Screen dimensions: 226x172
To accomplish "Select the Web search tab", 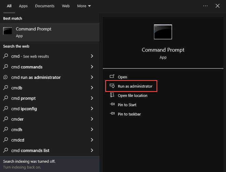I will (x=66, y=6).
